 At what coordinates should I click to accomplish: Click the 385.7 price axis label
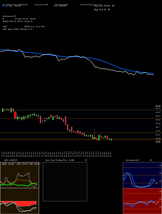click(158, 127)
